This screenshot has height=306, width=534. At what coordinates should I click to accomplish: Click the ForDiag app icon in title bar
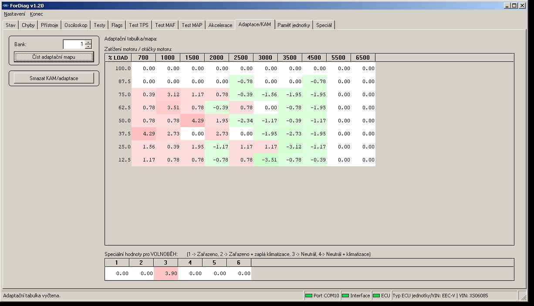tap(6, 6)
